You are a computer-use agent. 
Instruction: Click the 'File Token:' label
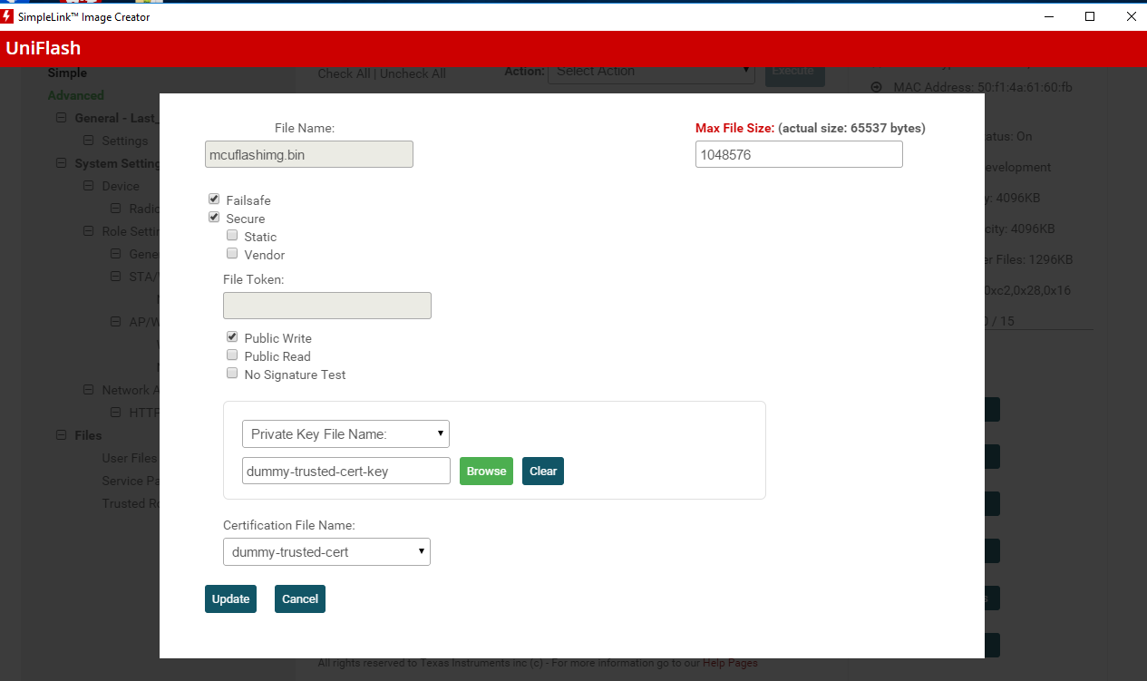point(254,279)
